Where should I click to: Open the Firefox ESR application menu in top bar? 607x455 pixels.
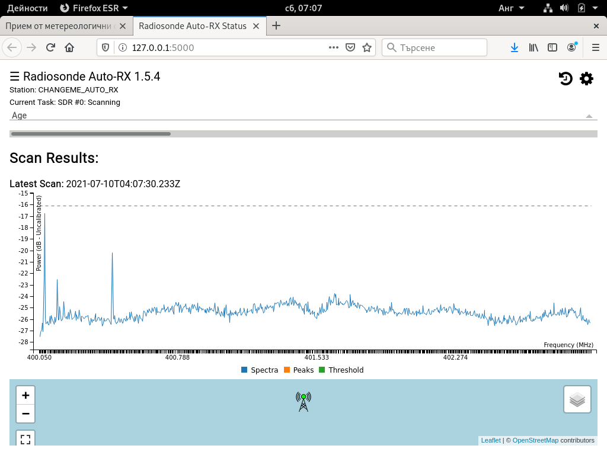94,8
